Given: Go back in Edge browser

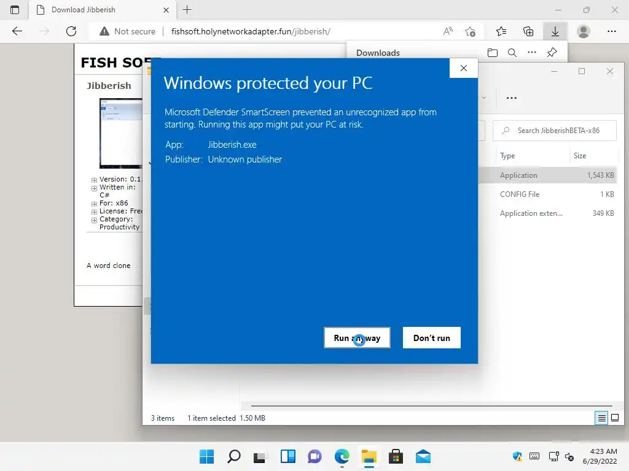Looking at the screenshot, I should [x=17, y=31].
